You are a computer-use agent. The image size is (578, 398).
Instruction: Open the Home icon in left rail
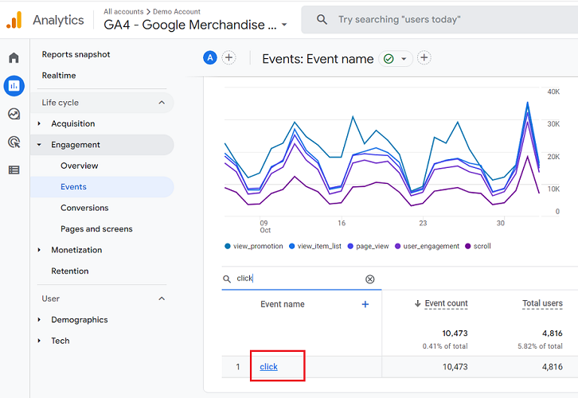click(14, 58)
